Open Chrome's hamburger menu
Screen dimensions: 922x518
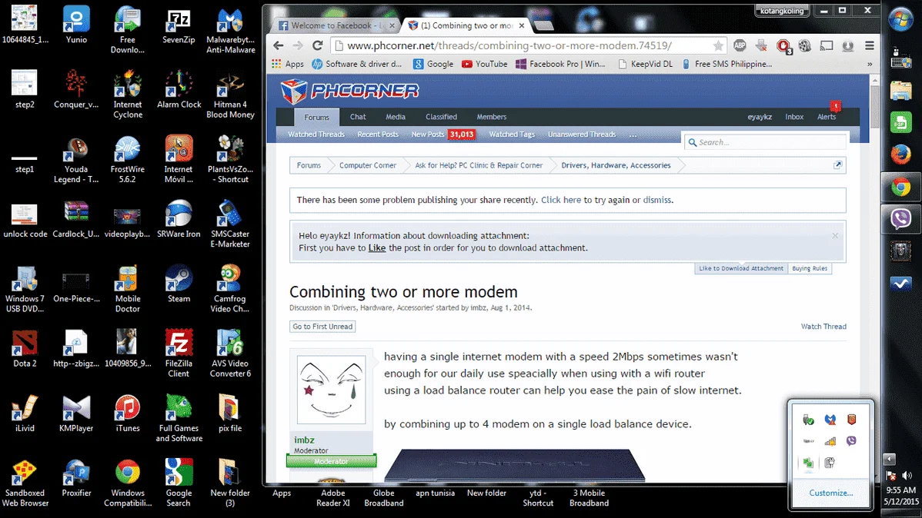(869, 45)
